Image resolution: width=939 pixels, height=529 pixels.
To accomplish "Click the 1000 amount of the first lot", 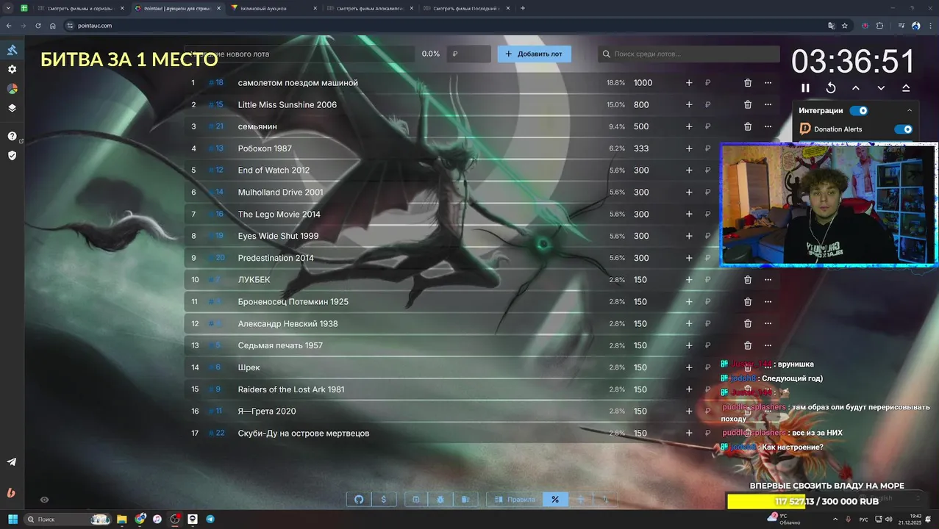I will (643, 83).
